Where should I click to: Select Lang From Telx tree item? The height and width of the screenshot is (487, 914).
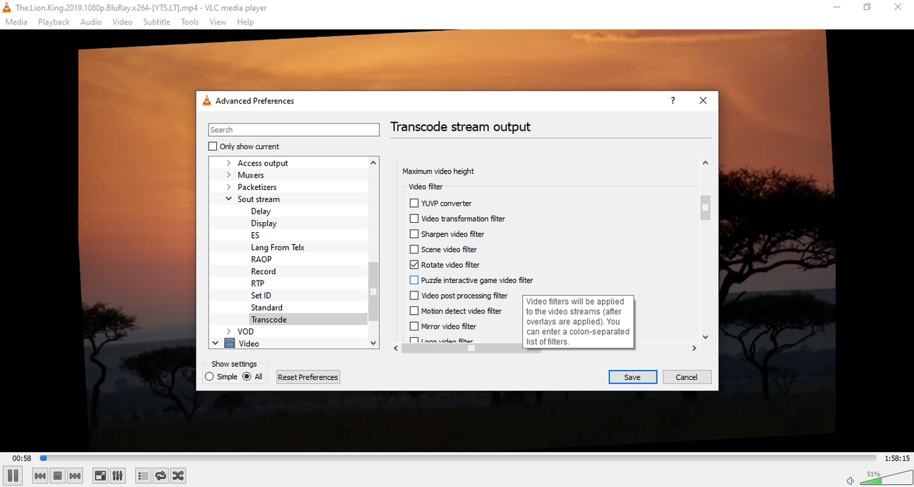pos(278,248)
